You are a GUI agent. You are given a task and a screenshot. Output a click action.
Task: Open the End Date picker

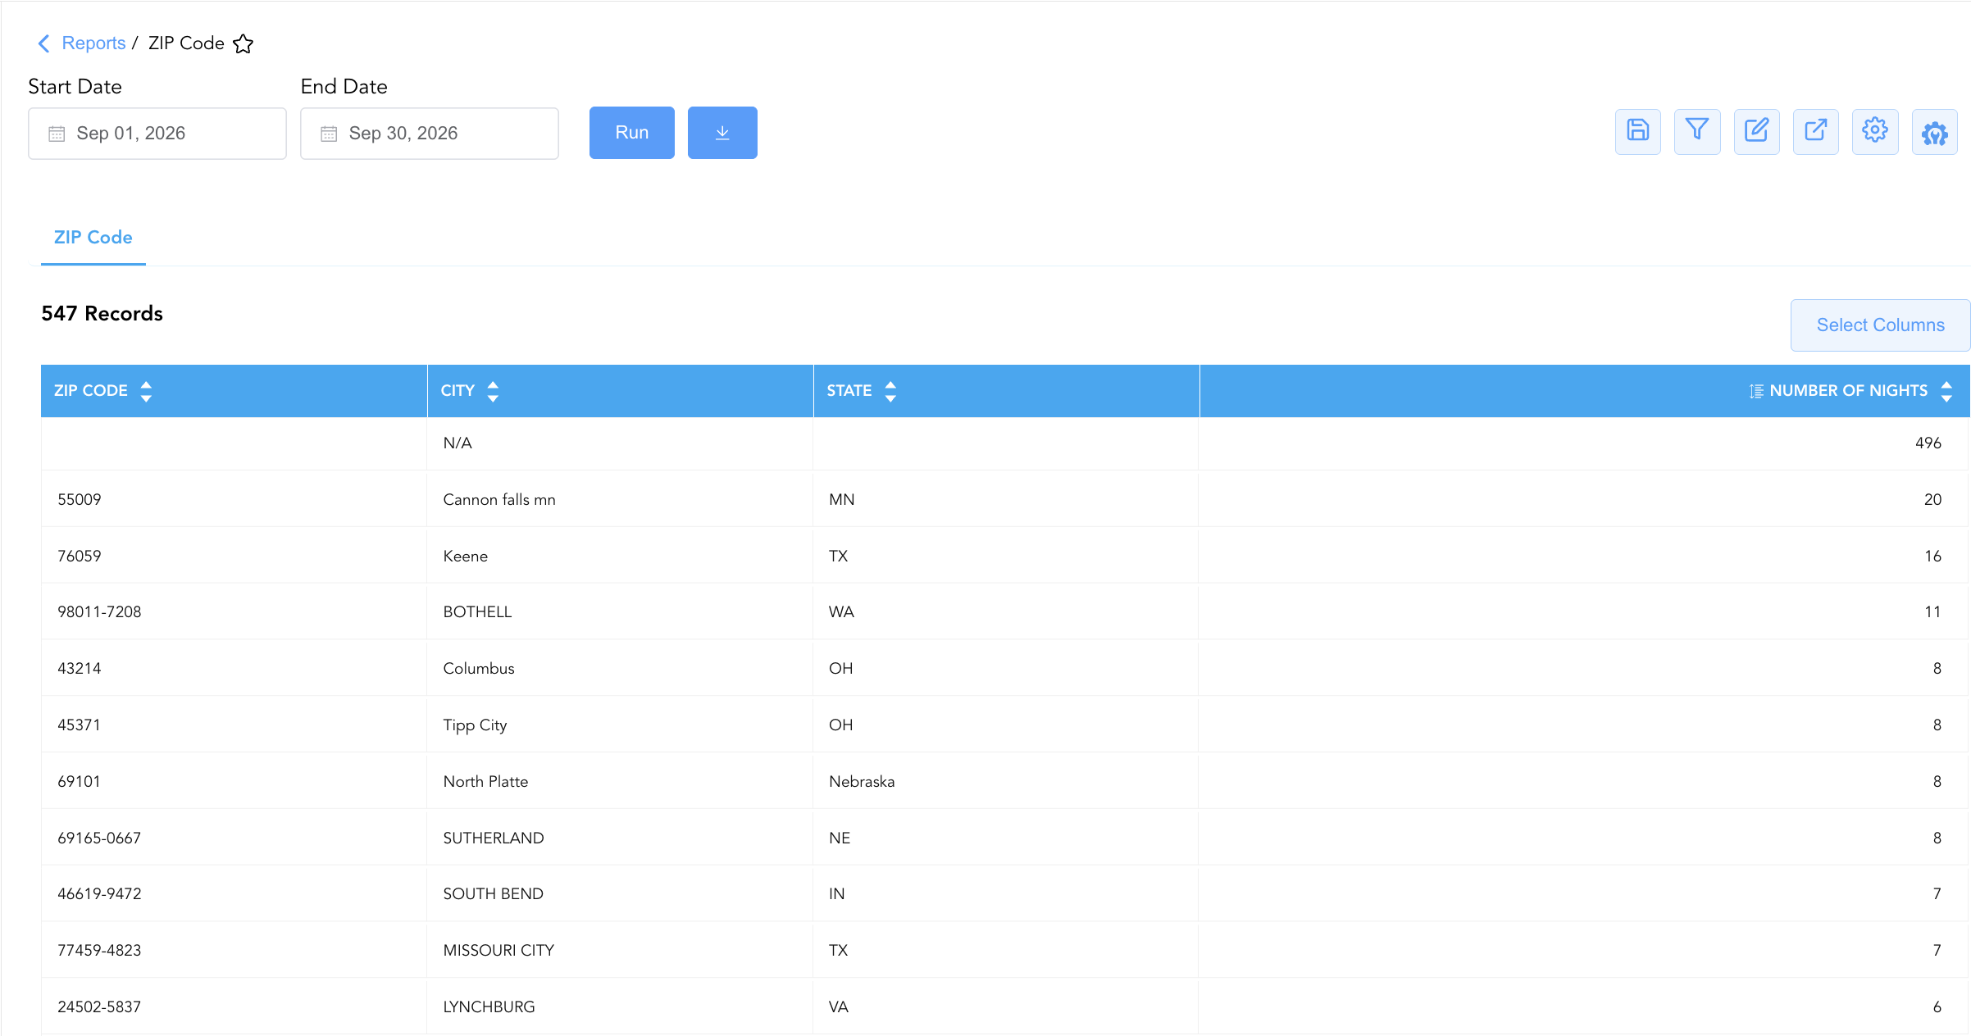coord(430,134)
